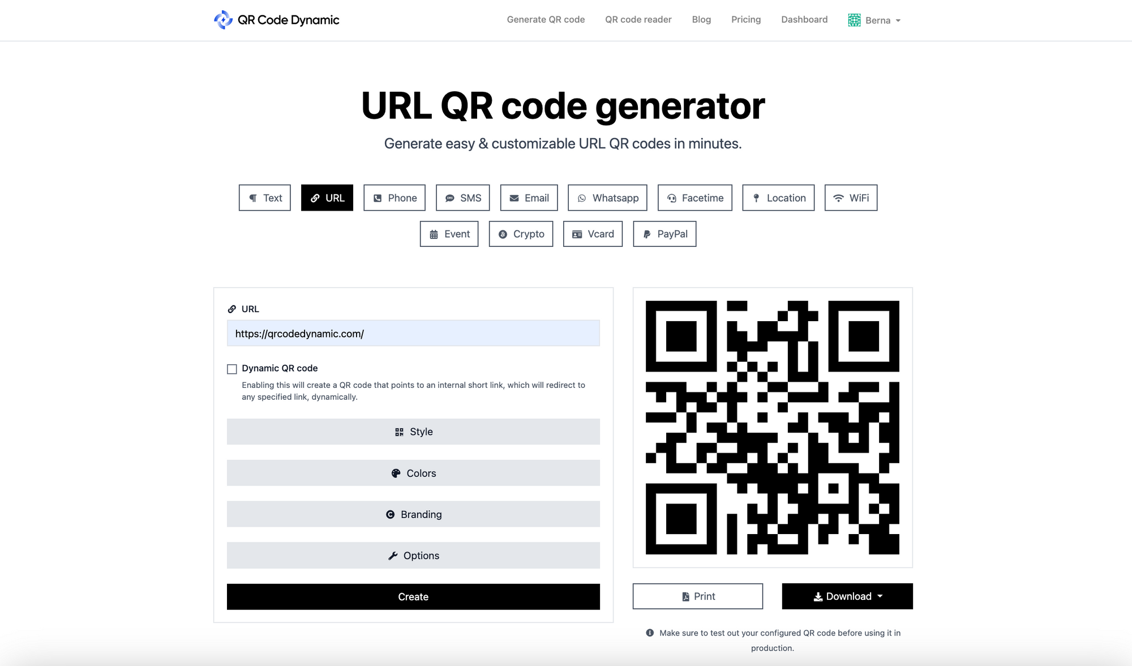
Task: Click the Text QR type icon
Action: [264, 198]
